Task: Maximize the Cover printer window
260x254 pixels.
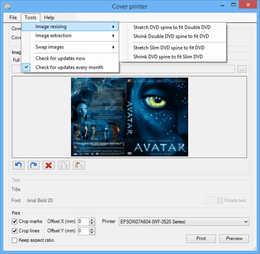Action: (x=233, y=5)
